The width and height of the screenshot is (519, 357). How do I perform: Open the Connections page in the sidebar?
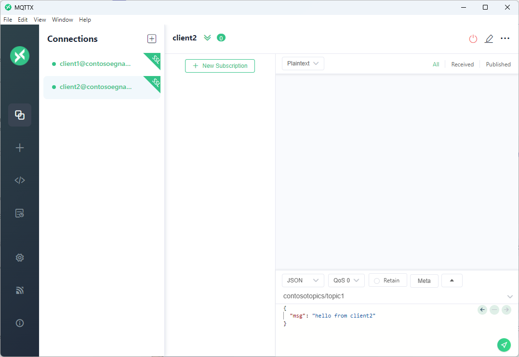click(x=20, y=115)
